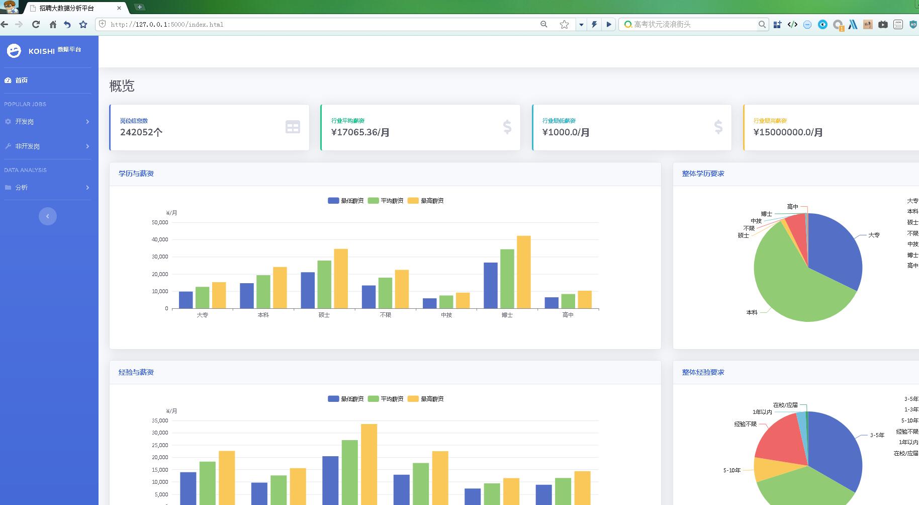
Task: Go to the browser home page icon
Action: [53, 24]
